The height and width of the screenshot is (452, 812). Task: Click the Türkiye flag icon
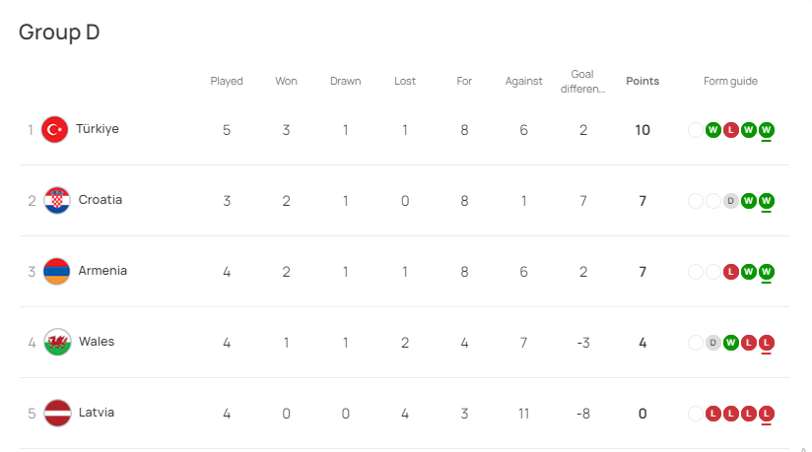[x=53, y=129]
